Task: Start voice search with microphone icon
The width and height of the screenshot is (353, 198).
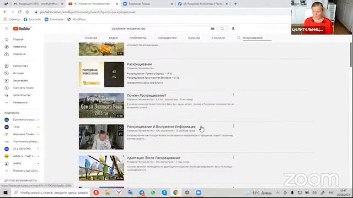Action: pyautogui.click(x=233, y=29)
